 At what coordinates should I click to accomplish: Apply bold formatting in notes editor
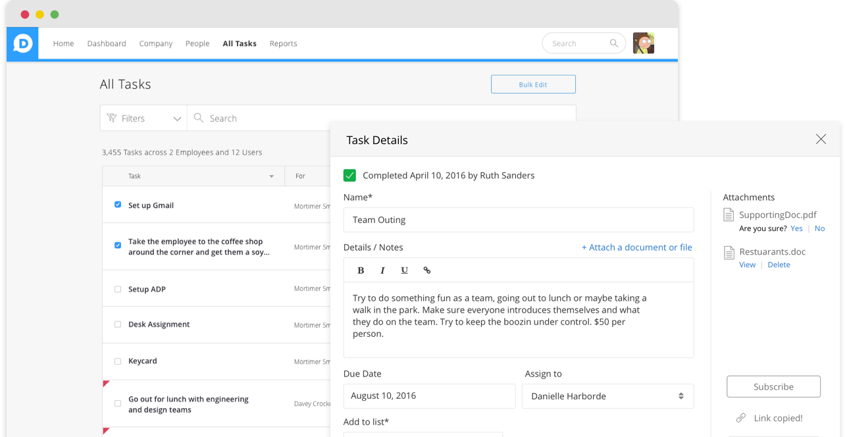coord(361,270)
